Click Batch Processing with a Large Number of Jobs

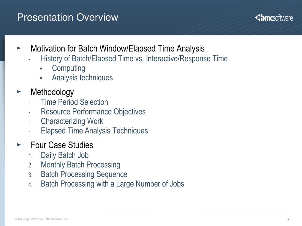(x=112, y=184)
